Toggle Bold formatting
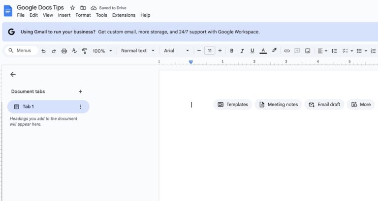Screen dimensions: 378x201 [x=232, y=51]
